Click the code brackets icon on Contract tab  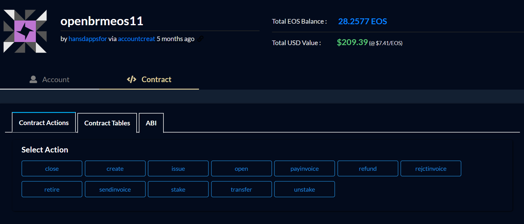click(x=132, y=79)
